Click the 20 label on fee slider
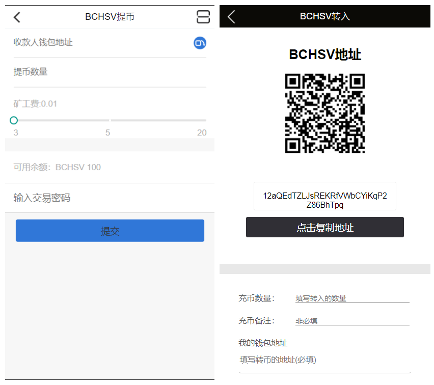The height and width of the screenshot is (385, 434). point(202,133)
